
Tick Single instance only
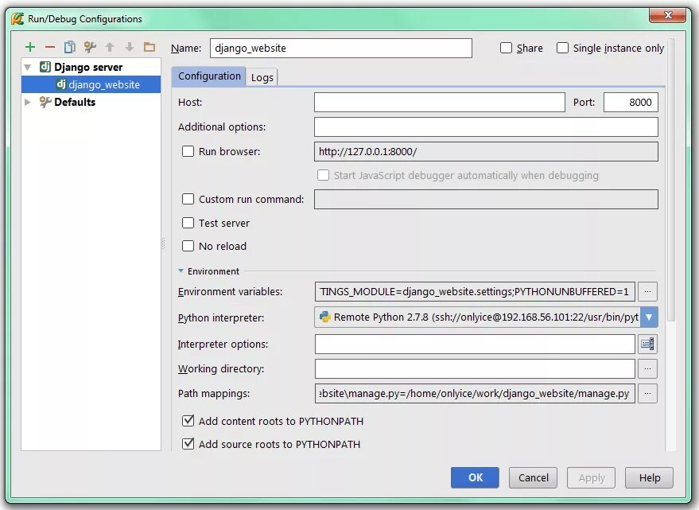click(x=562, y=48)
